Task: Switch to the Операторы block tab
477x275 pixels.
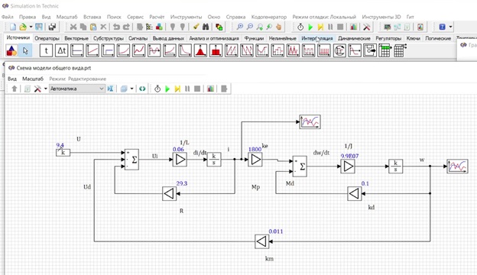Action: [x=47, y=38]
